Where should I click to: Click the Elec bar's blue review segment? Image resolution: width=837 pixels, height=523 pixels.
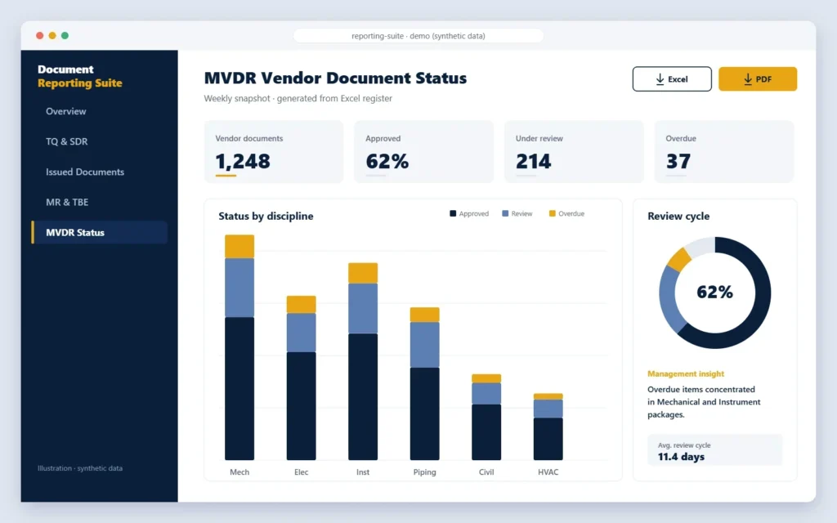click(x=301, y=333)
